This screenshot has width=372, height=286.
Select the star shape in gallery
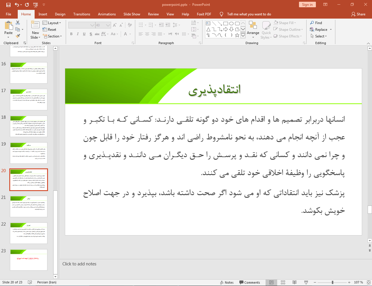coord(237,35)
